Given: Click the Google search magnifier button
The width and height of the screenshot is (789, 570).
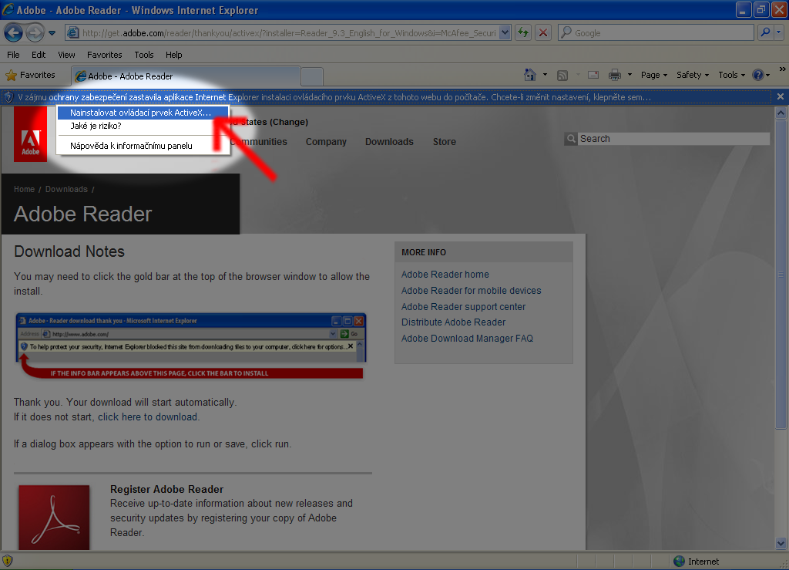Looking at the screenshot, I should [x=765, y=32].
